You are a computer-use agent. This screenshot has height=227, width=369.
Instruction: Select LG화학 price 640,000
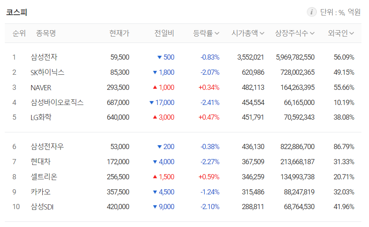coord(118,117)
